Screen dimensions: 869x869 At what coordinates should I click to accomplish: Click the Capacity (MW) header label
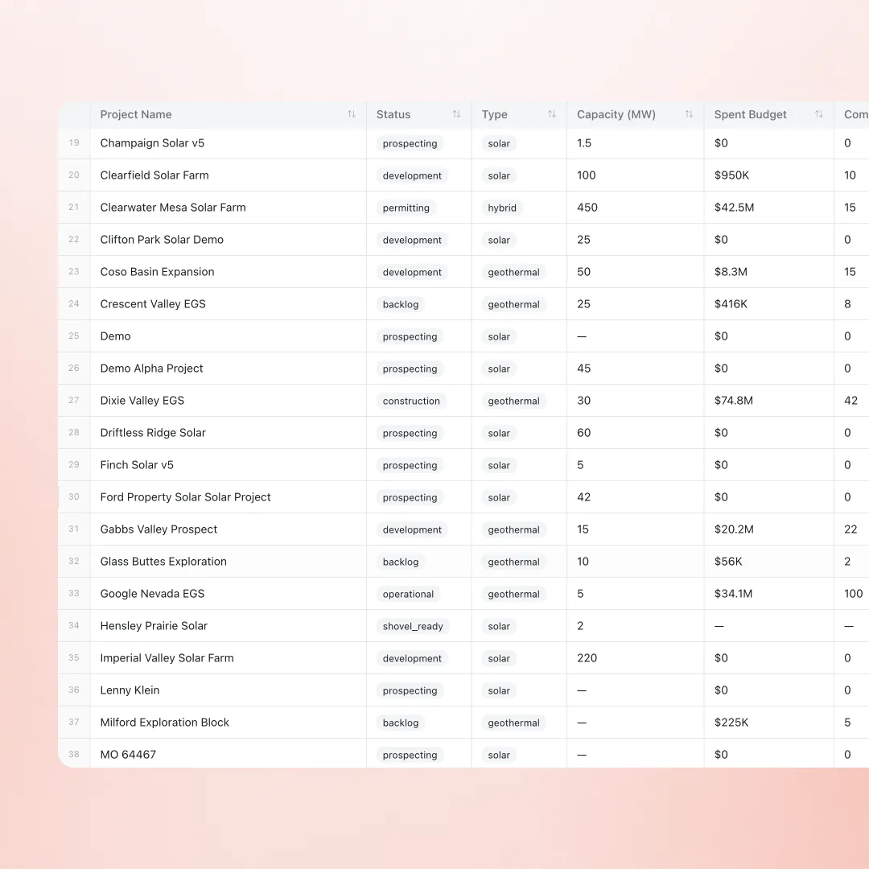pos(616,115)
